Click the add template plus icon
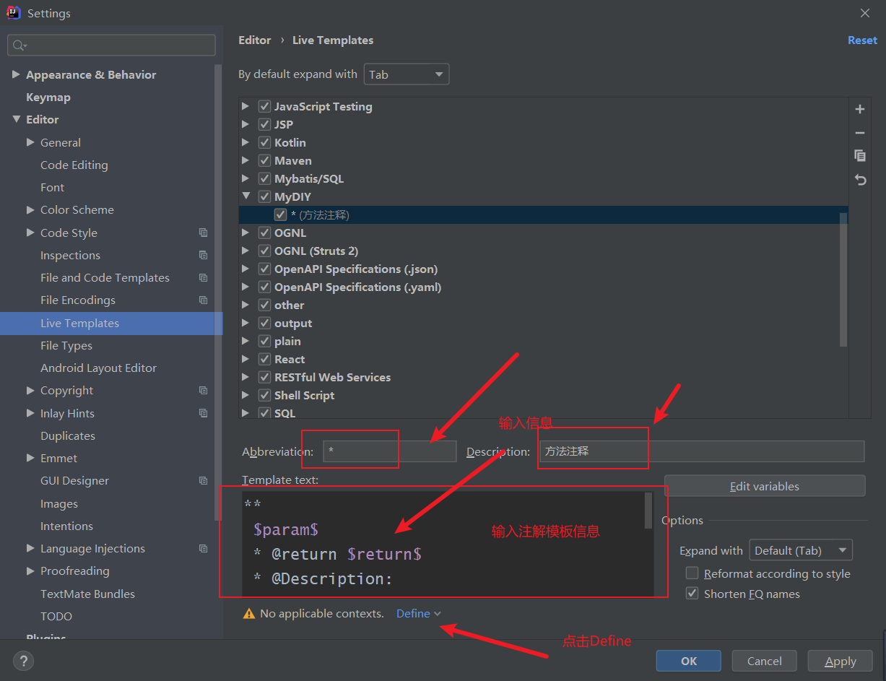Image resolution: width=886 pixels, height=681 pixels. (860, 110)
